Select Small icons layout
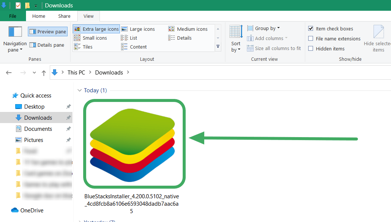The image size is (391, 222). pyautogui.click(x=90, y=38)
